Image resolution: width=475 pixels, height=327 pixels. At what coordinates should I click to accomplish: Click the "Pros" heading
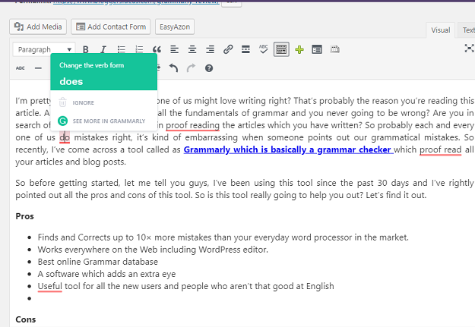point(24,216)
